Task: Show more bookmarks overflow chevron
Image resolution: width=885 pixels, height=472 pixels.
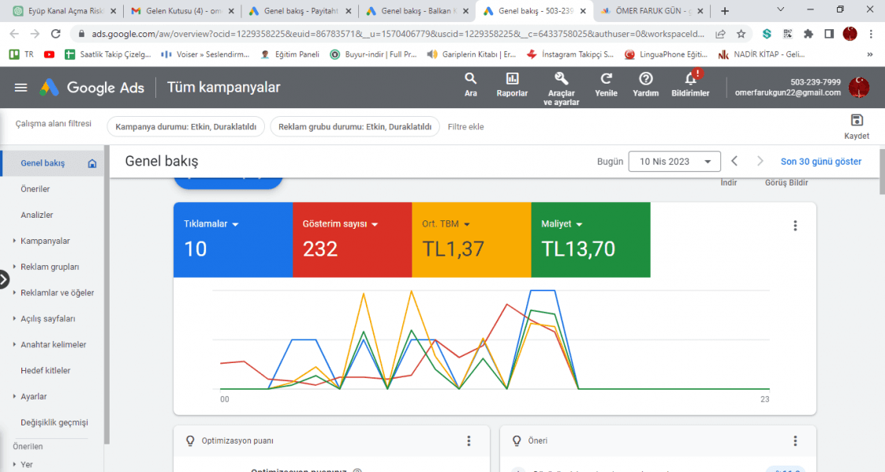Action: pos(870,54)
